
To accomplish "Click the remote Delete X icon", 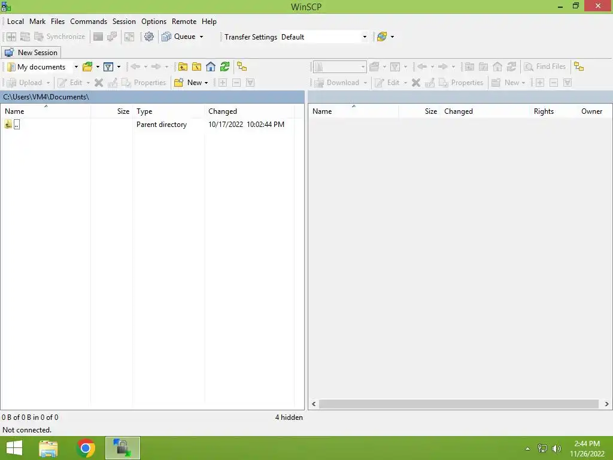I will [416, 83].
